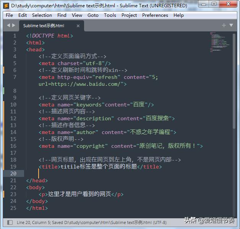Viewport: 240px width, 229px height.
Task: Open the Goto menu
Action: 93,15
